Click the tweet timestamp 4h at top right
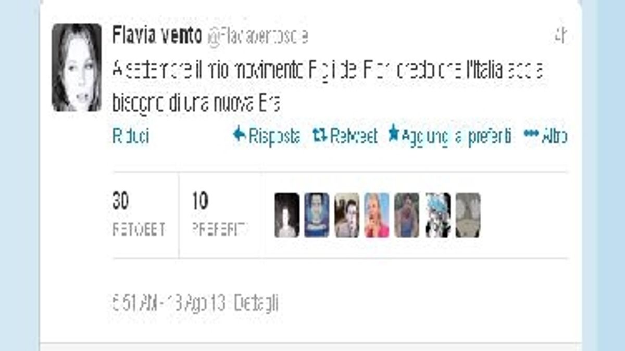The image size is (625, 351). click(x=560, y=37)
